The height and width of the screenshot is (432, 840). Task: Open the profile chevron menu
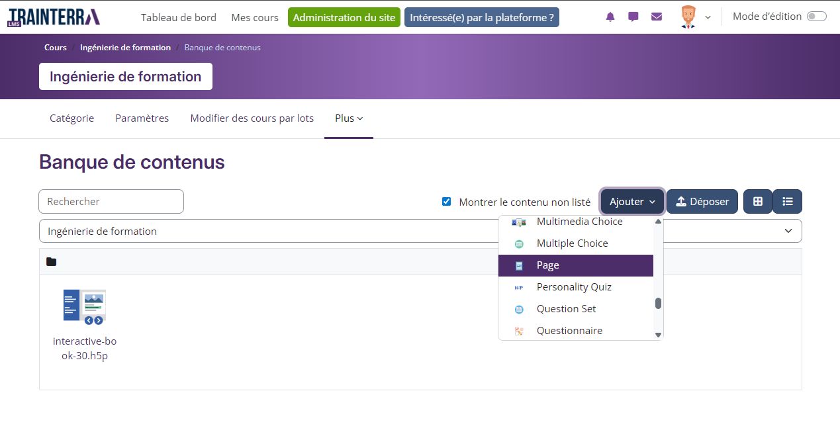(x=707, y=18)
